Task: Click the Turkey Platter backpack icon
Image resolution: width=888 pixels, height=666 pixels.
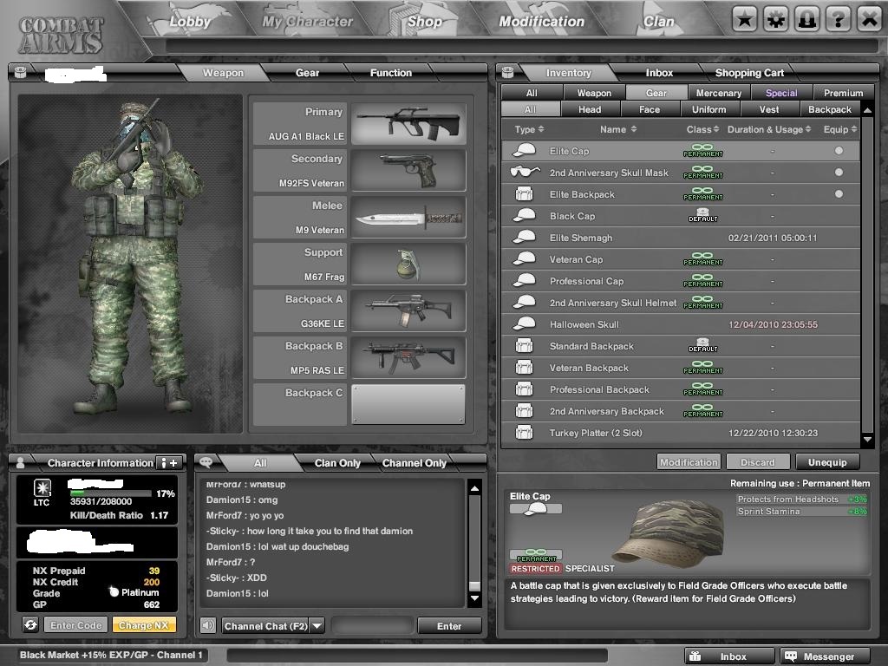Action: pyautogui.click(x=525, y=433)
